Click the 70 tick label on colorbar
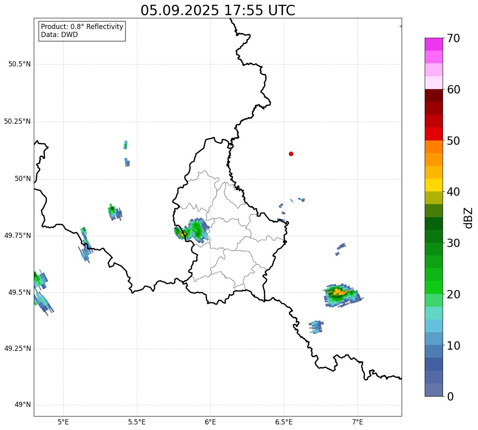This screenshot has height=430, width=478. pos(453,39)
